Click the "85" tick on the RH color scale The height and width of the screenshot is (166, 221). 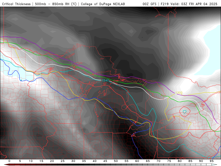190,161
